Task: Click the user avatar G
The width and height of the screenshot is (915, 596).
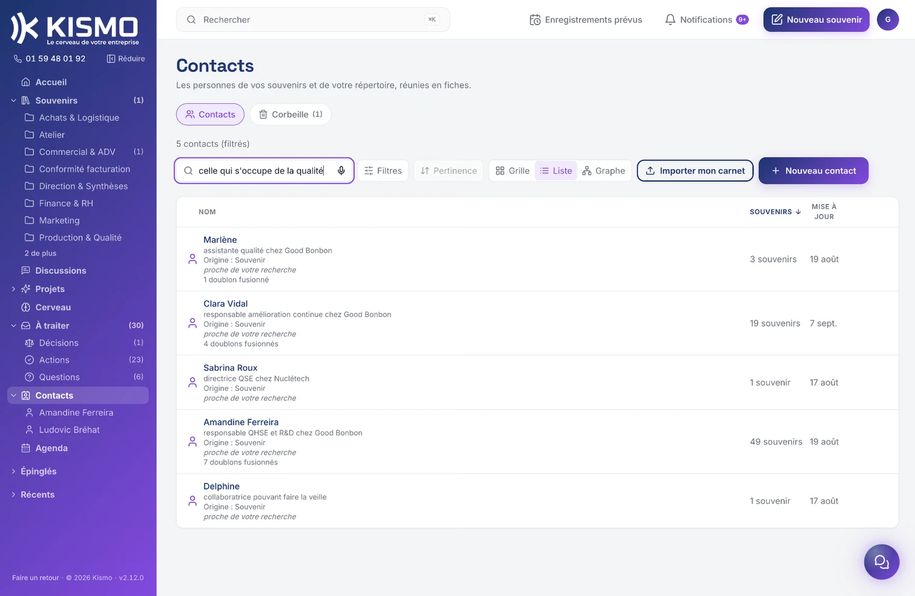Action: coord(888,19)
